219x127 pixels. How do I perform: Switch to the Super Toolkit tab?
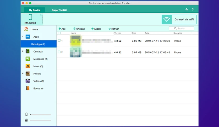click(59, 10)
